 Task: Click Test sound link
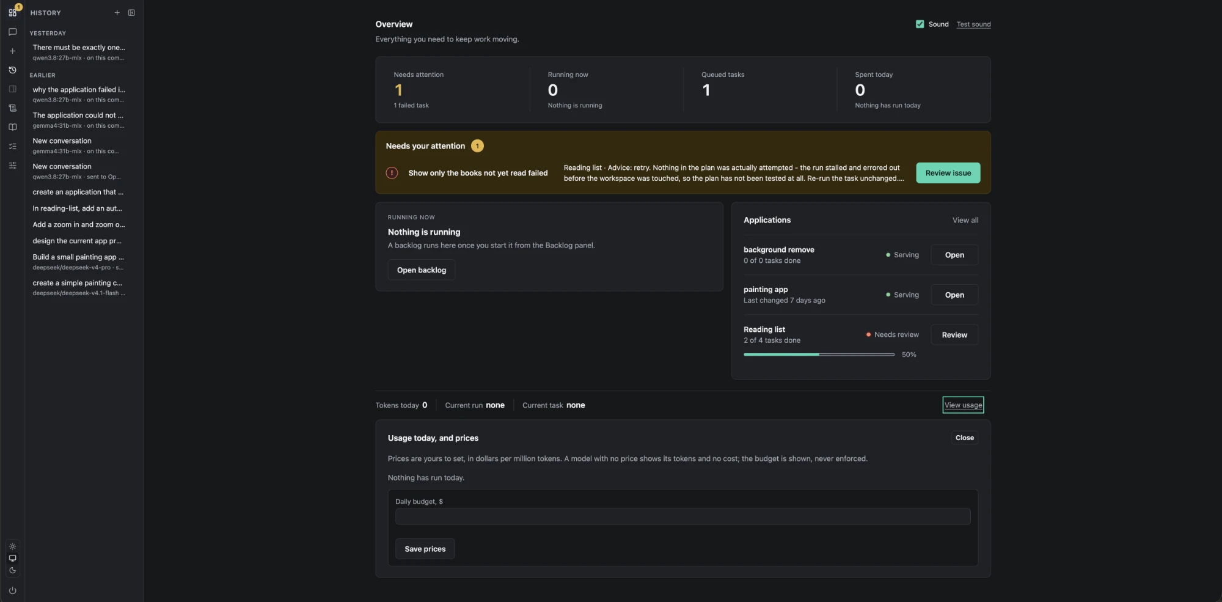click(973, 24)
